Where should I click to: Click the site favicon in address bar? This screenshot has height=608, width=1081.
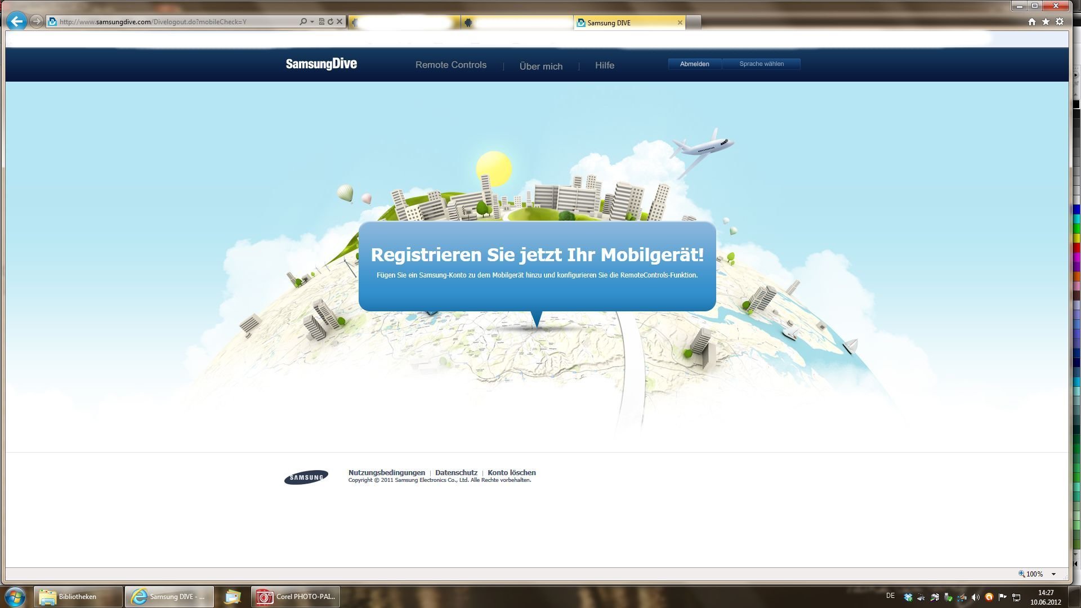(x=52, y=21)
